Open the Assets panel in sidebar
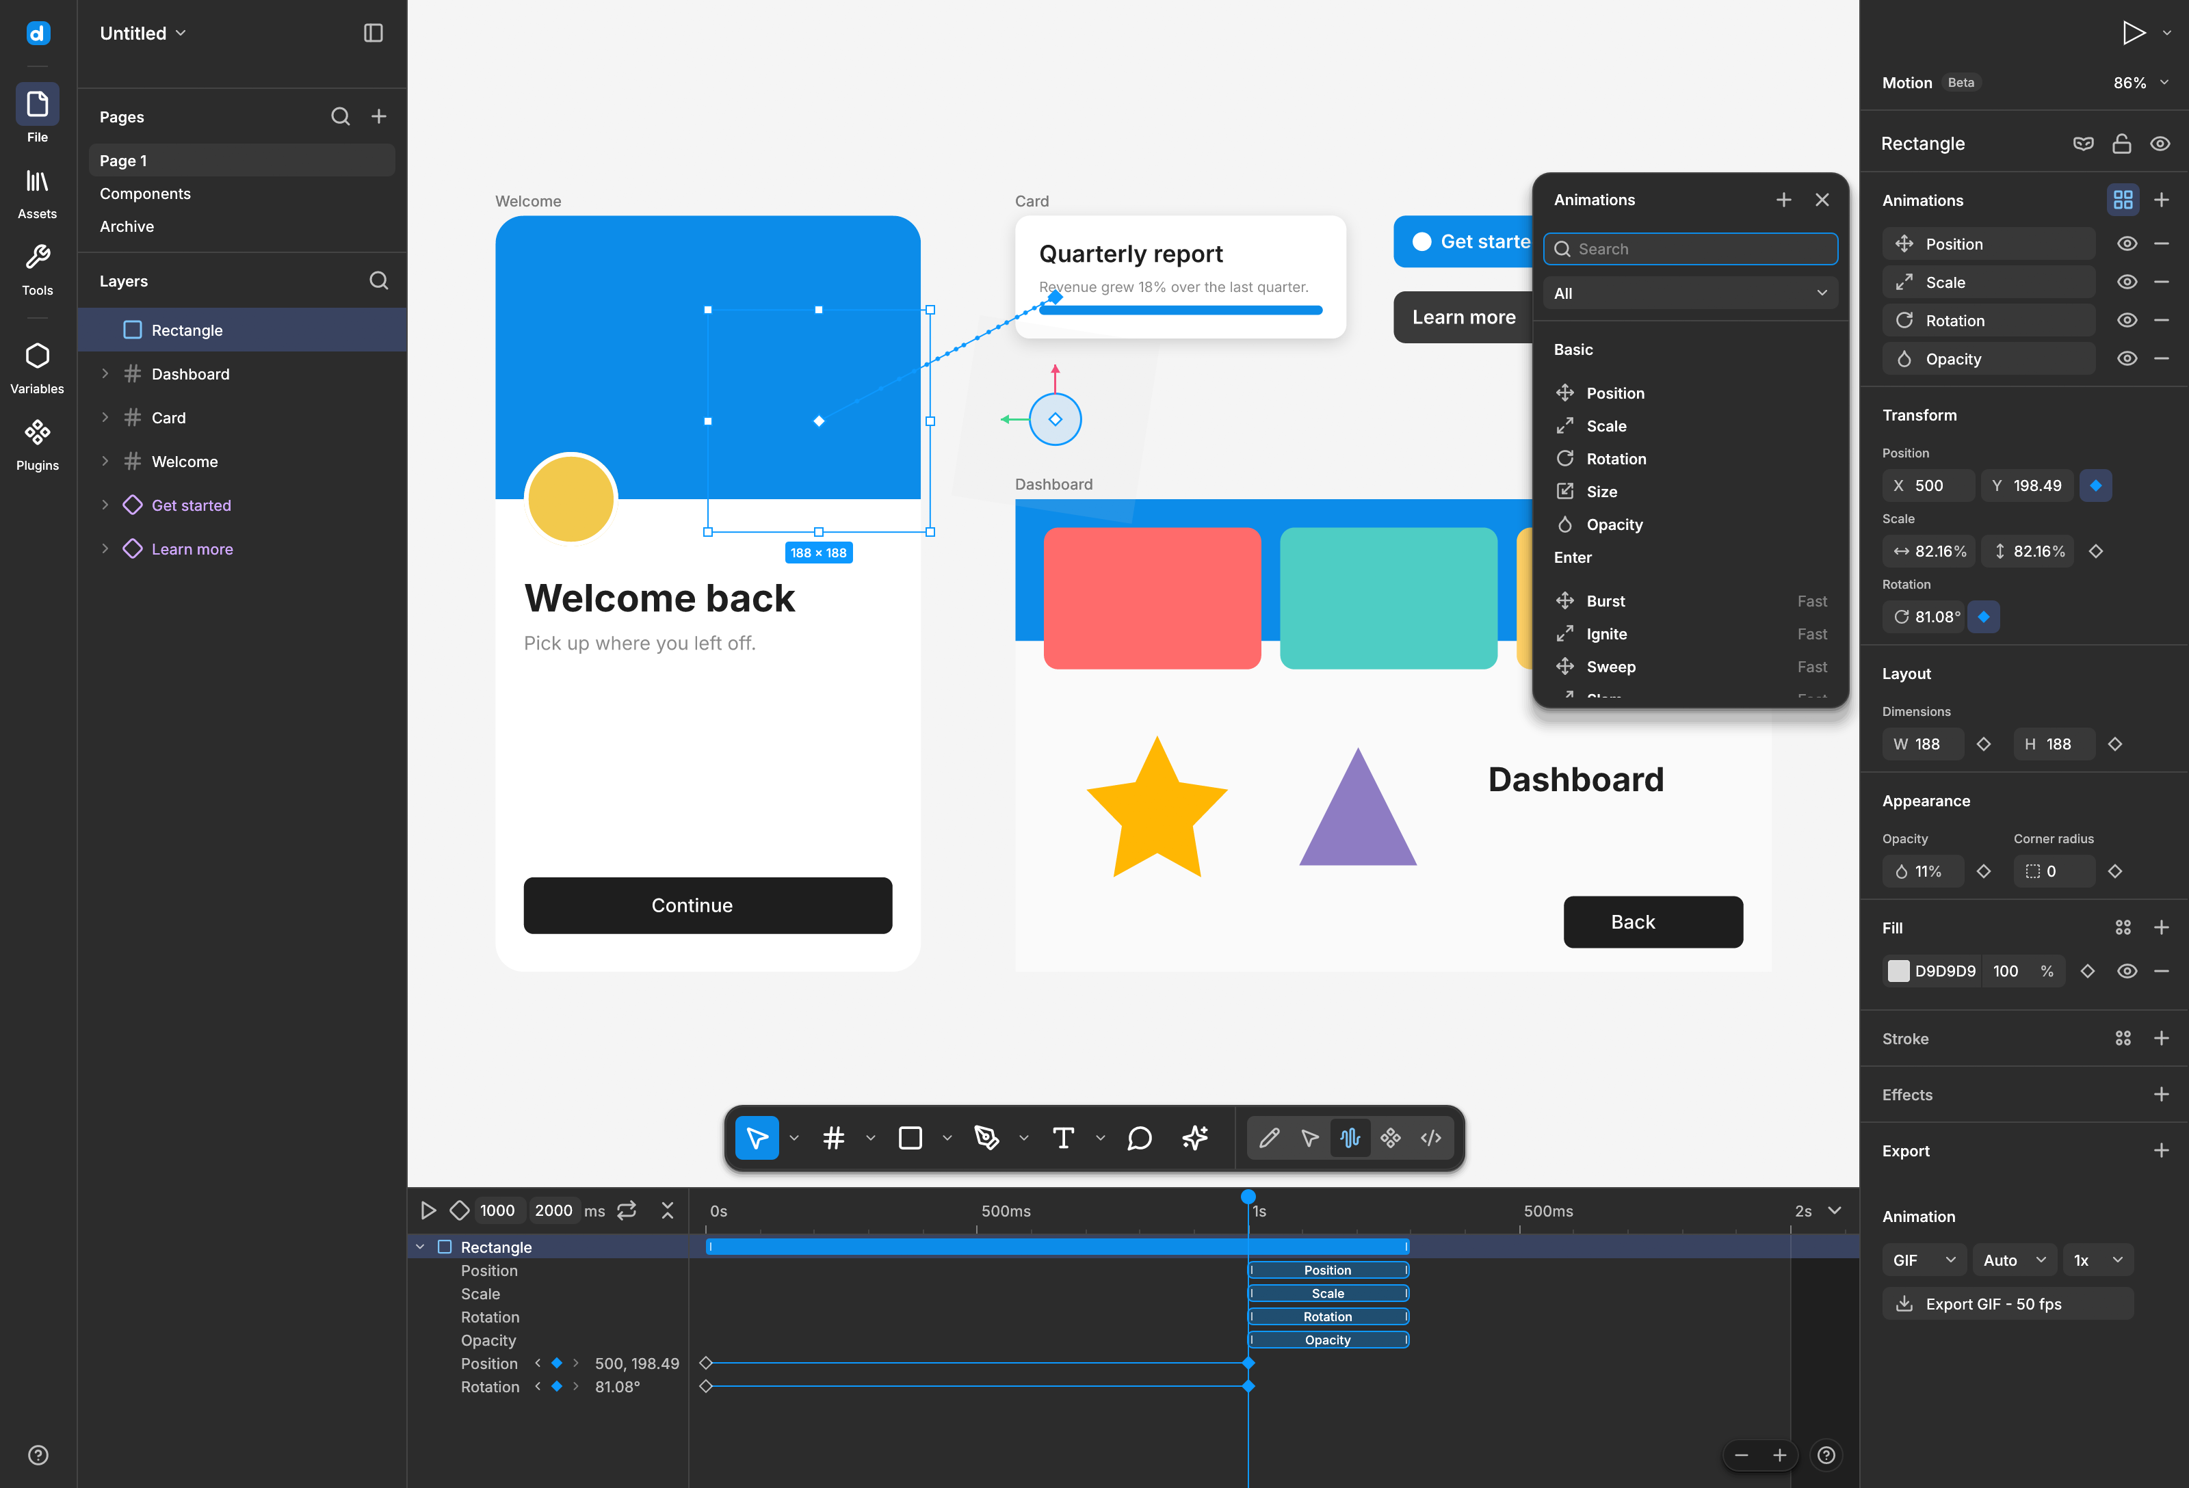2189x1488 pixels. pos(37,193)
